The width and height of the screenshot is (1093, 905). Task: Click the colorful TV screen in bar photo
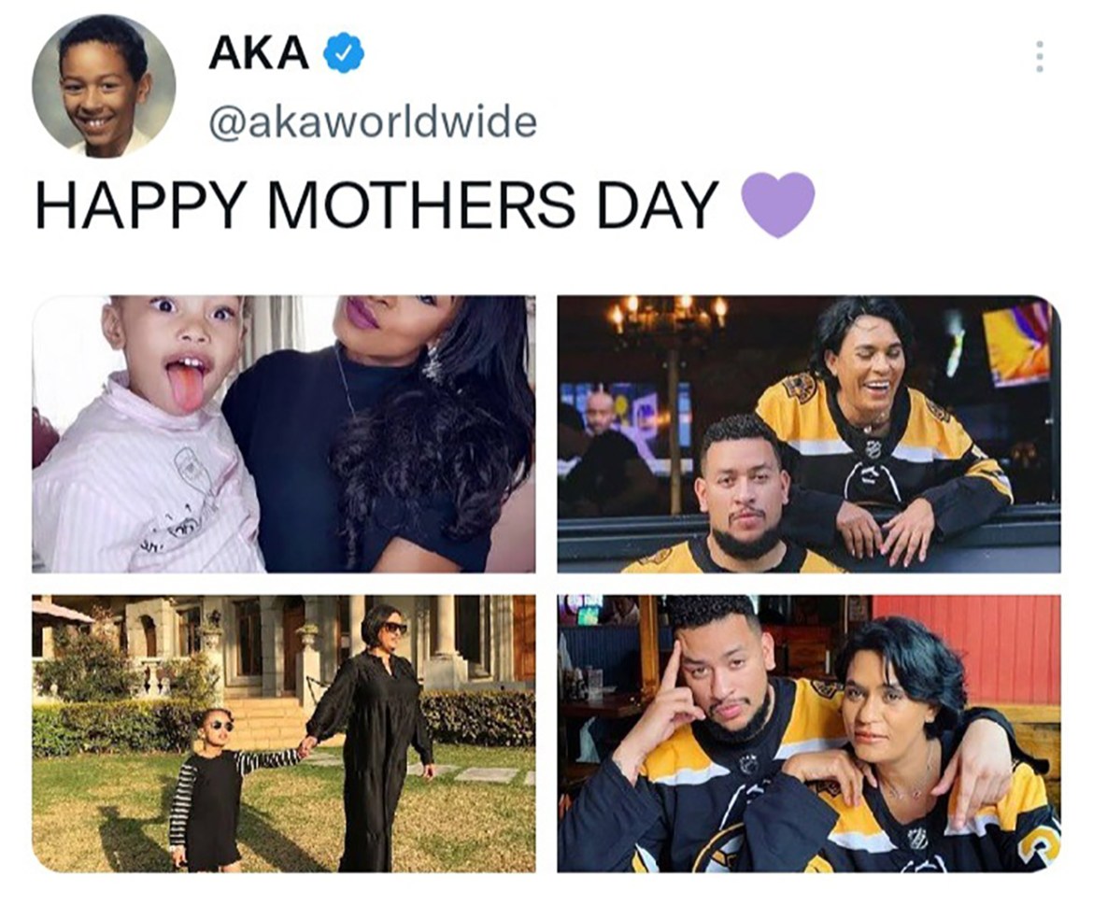pyautogui.click(x=1019, y=344)
